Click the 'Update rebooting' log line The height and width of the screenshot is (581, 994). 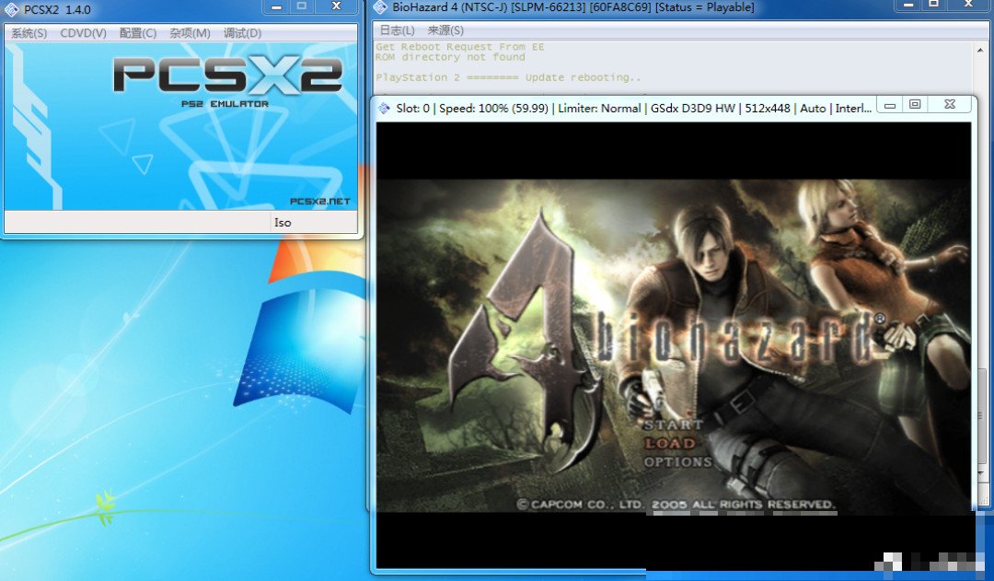(508, 77)
